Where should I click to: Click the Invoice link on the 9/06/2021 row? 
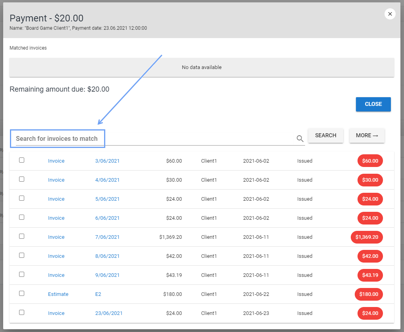56,275
